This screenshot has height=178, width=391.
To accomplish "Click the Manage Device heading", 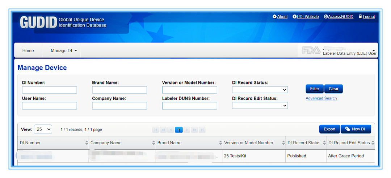I will click(42, 68).
